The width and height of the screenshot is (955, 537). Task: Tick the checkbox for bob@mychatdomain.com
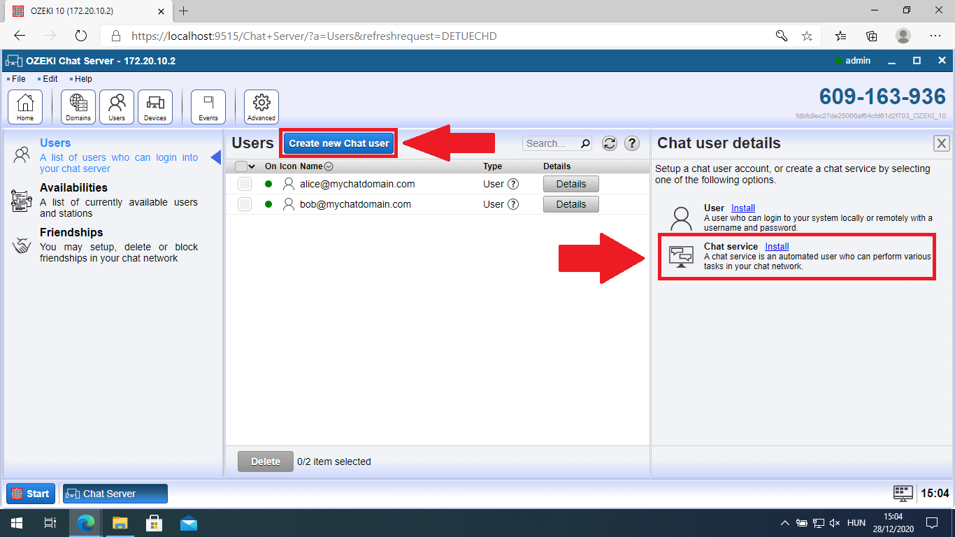pyautogui.click(x=245, y=204)
